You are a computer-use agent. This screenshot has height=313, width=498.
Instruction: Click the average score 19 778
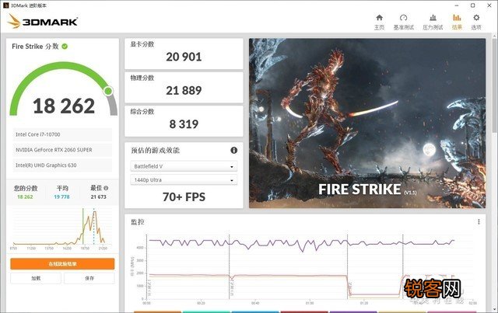[x=61, y=197]
